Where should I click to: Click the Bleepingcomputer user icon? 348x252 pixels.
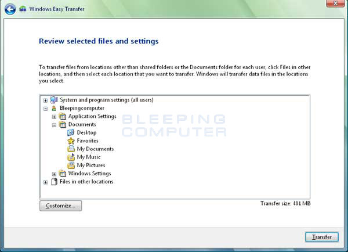click(54, 108)
